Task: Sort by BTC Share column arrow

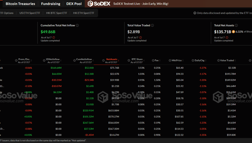Action: [x=144, y=60]
